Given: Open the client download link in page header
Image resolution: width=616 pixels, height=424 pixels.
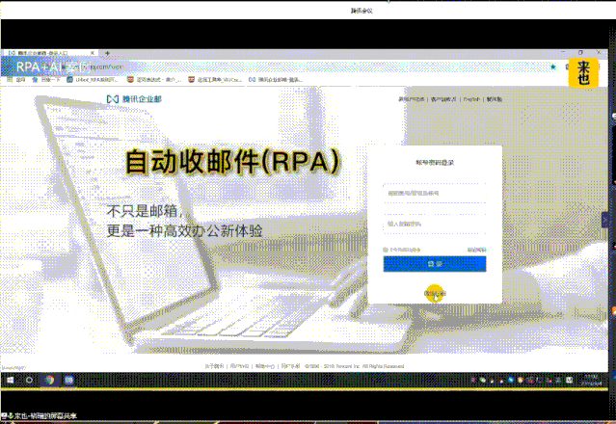Looking at the screenshot, I should tap(443, 99).
